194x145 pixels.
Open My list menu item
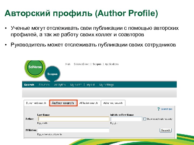coord(91,85)
